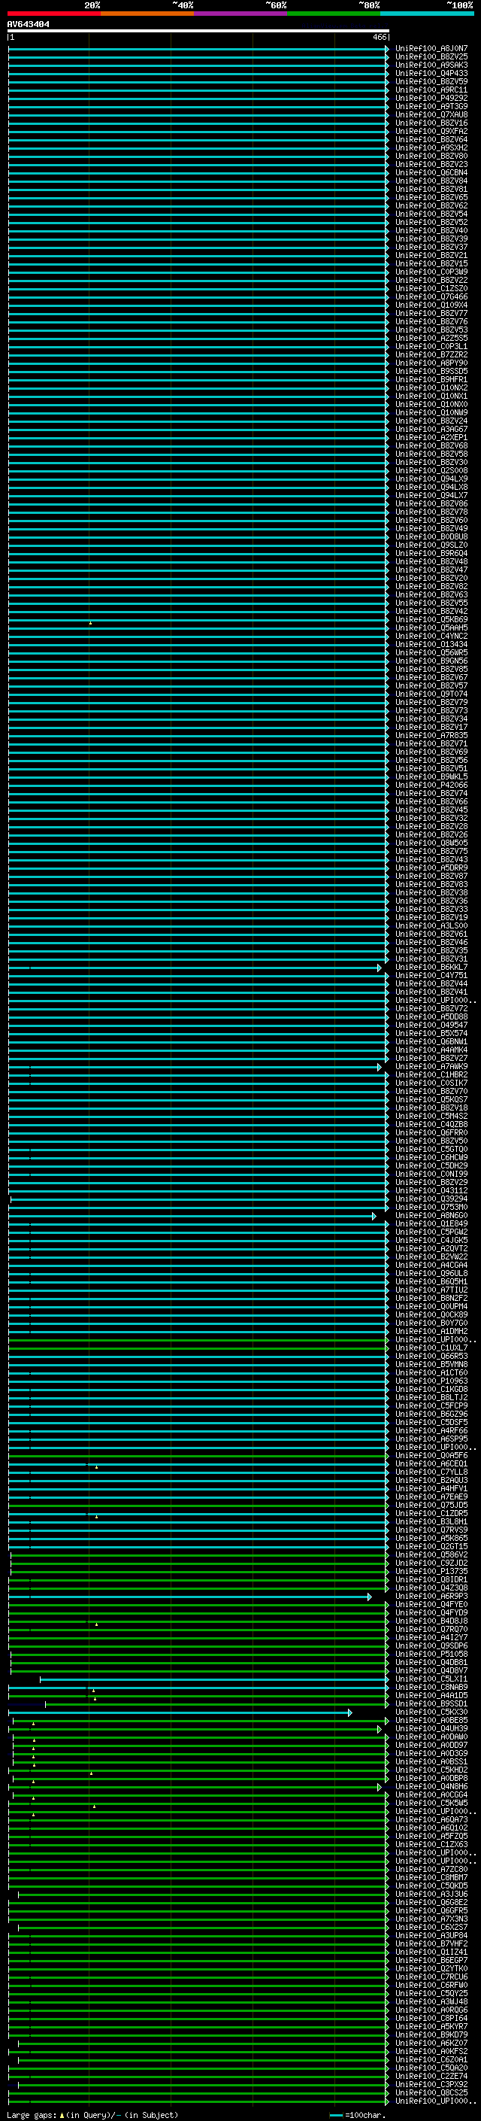Select the UniRef100_A5DD88 label

[431, 1017]
